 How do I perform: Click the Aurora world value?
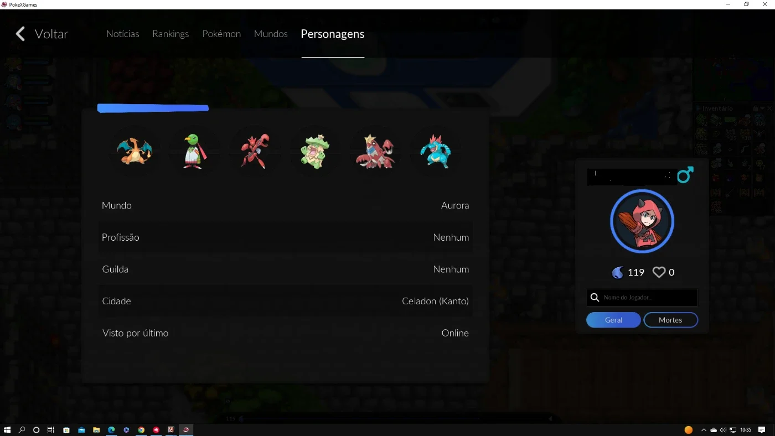[x=455, y=205]
